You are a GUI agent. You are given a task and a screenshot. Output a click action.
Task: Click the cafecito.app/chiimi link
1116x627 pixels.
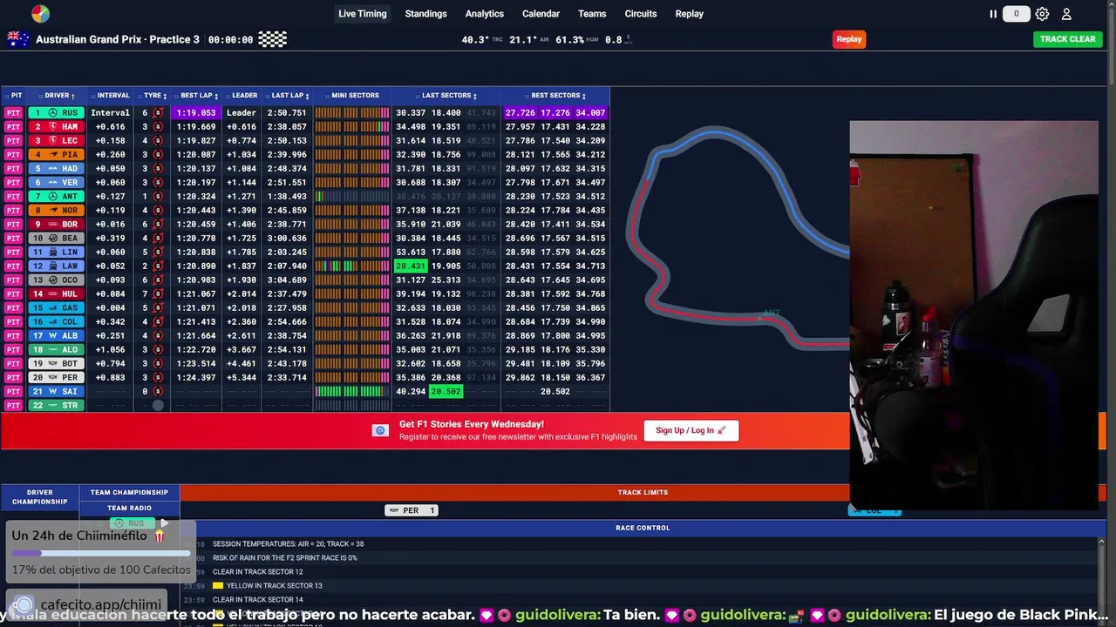click(x=100, y=604)
